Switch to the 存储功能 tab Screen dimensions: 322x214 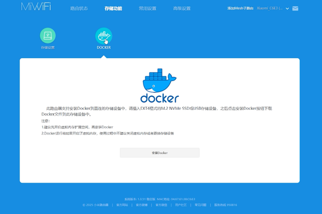(113, 9)
